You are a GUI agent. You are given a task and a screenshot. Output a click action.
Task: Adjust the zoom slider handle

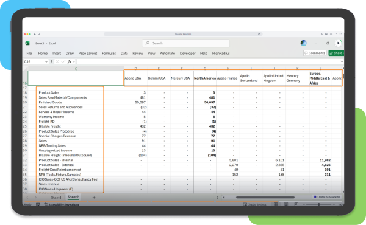click(x=319, y=204)
